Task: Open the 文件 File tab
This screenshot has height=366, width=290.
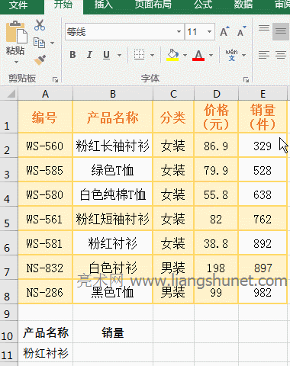Action: coord(18,5)
